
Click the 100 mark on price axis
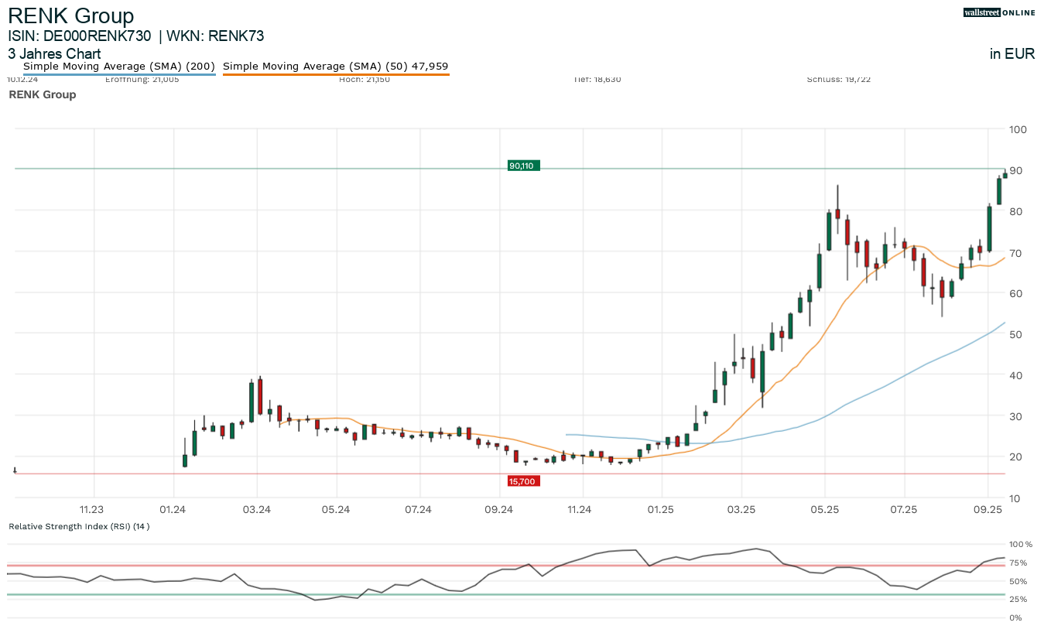click(1018, 129)
